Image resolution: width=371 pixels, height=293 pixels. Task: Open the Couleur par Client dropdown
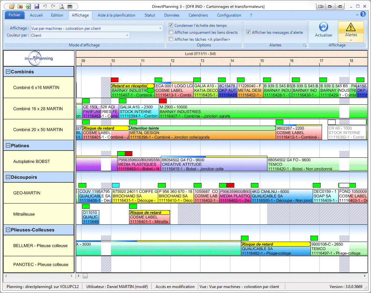[127, 35]
